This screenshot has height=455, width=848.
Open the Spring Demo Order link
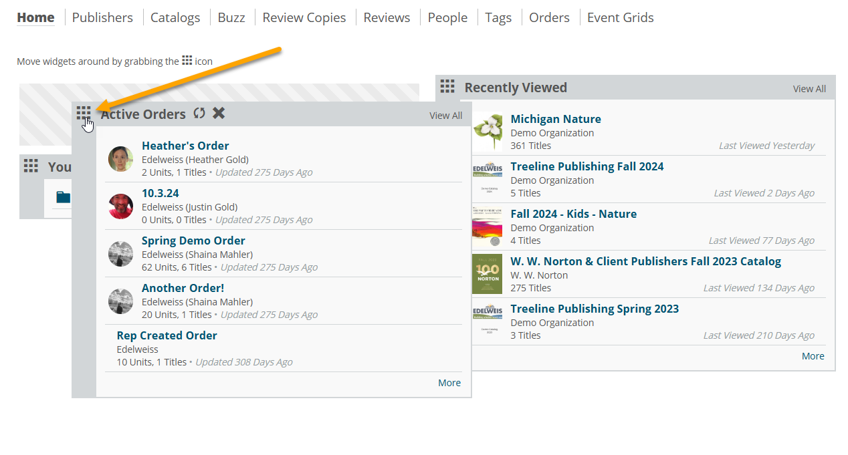[193, 241]
